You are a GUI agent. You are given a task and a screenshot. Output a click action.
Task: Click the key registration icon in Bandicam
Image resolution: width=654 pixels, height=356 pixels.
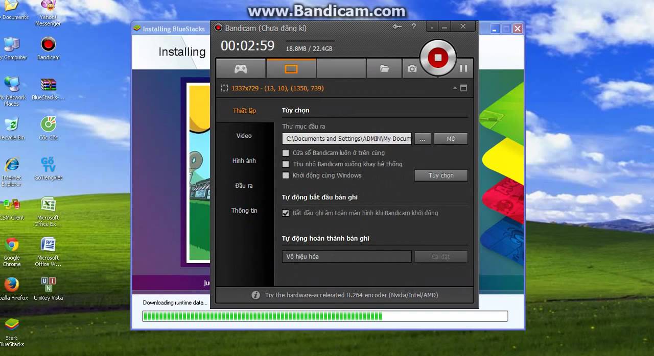tap(398, 27)
